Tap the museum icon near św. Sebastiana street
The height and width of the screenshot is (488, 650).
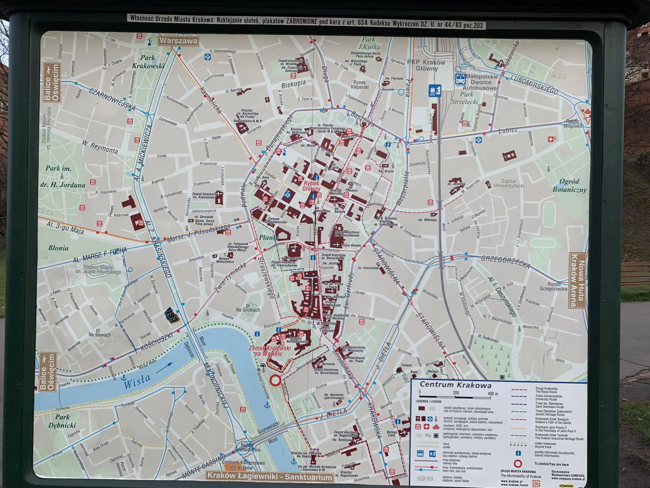pos(361,321)
